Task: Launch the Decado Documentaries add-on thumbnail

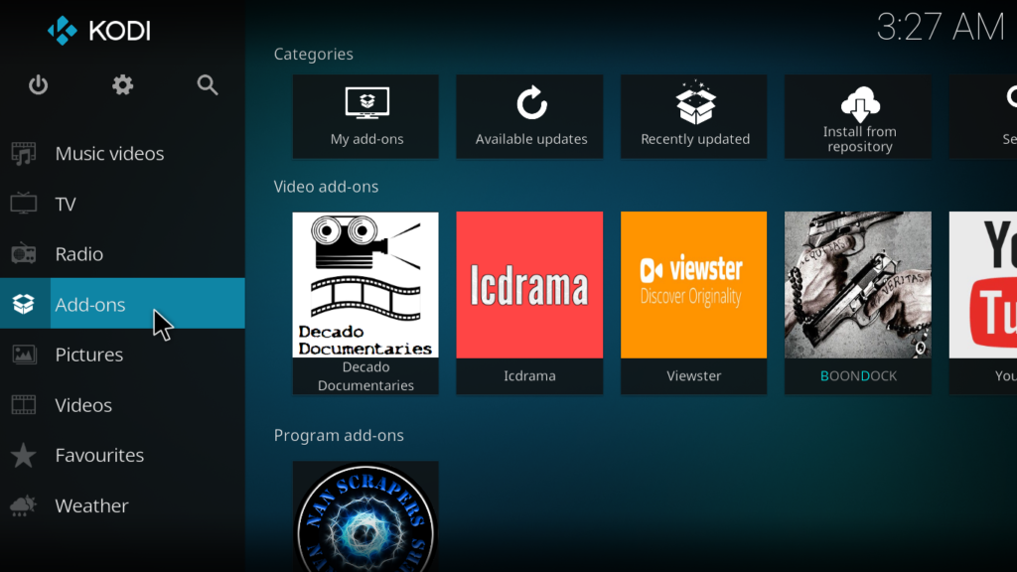Action: 365,285
